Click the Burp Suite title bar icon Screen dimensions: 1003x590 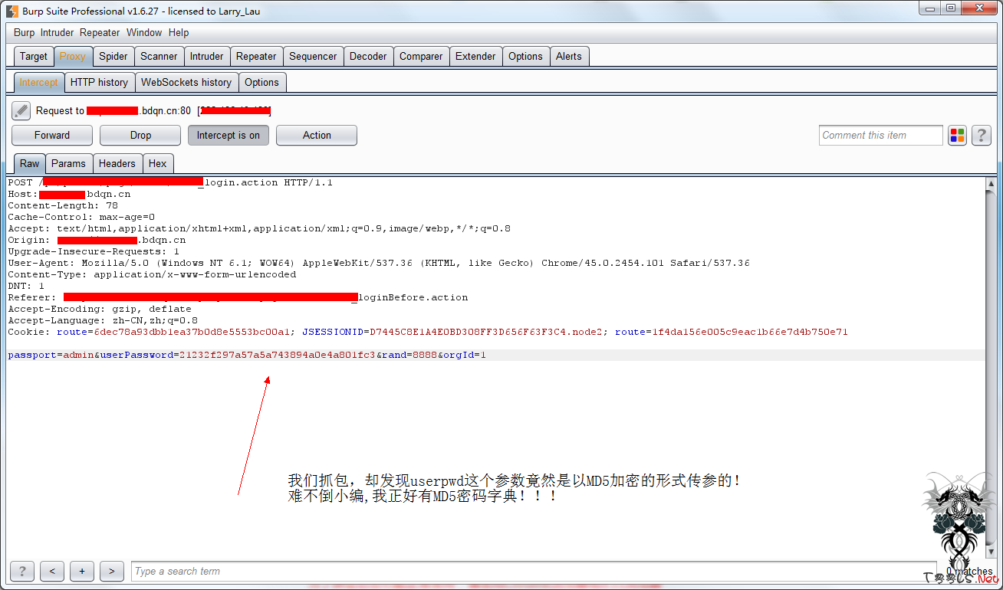(x=12, y=11)
